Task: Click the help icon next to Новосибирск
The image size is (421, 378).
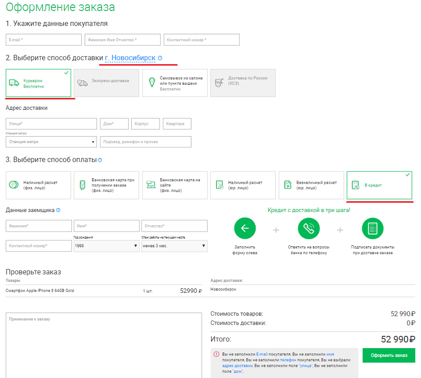Action: coord(160,58)
